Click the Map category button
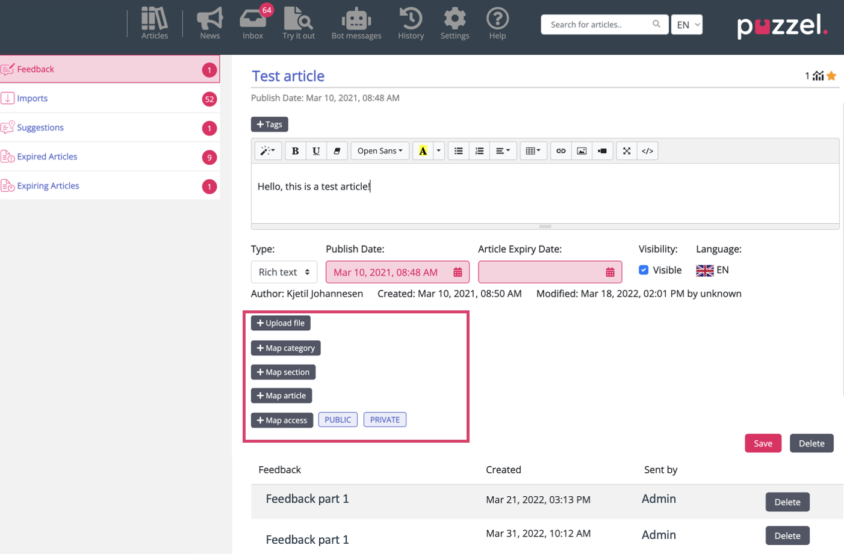Screen dimensions: 844x557 pos(285,348)
